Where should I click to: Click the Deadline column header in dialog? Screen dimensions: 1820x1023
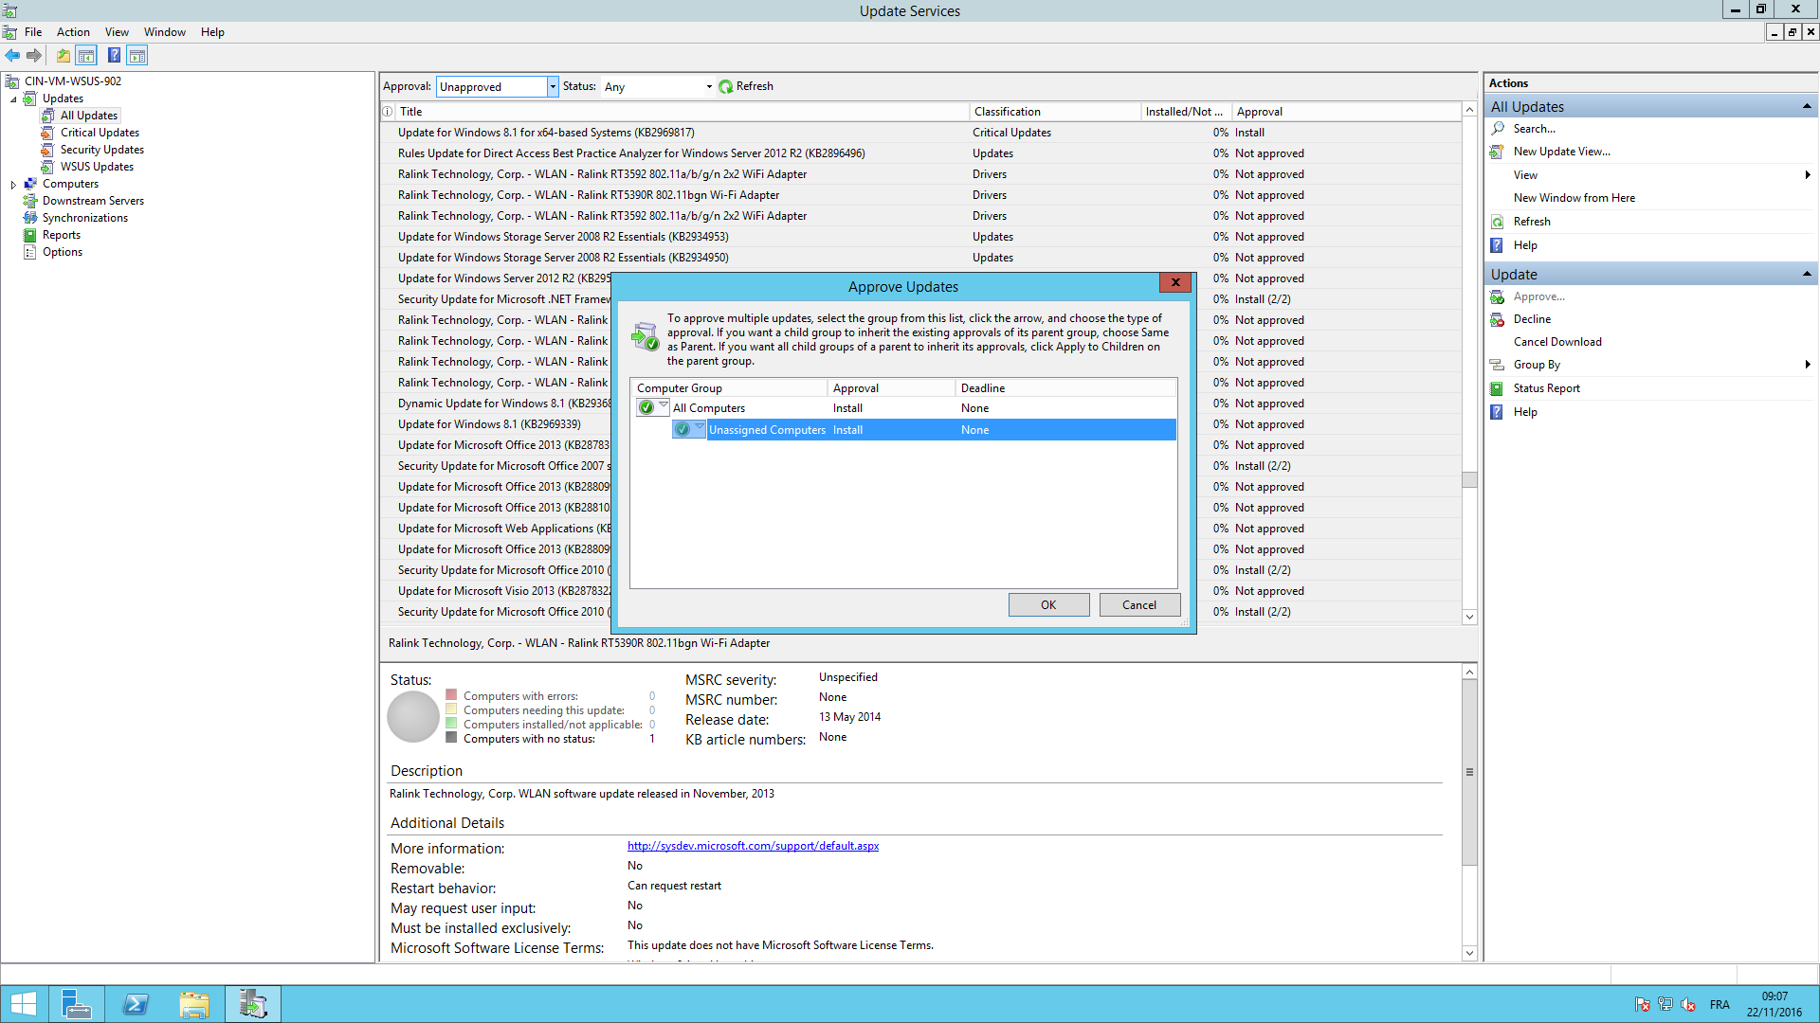coord(1065,388)
